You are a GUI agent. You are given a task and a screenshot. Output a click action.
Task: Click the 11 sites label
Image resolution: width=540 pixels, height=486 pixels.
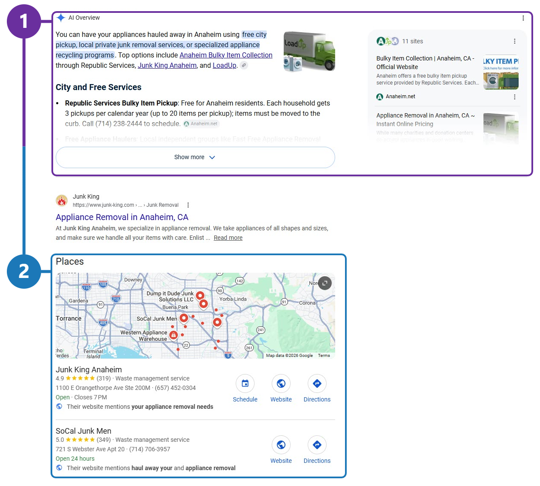click(413, 41)
